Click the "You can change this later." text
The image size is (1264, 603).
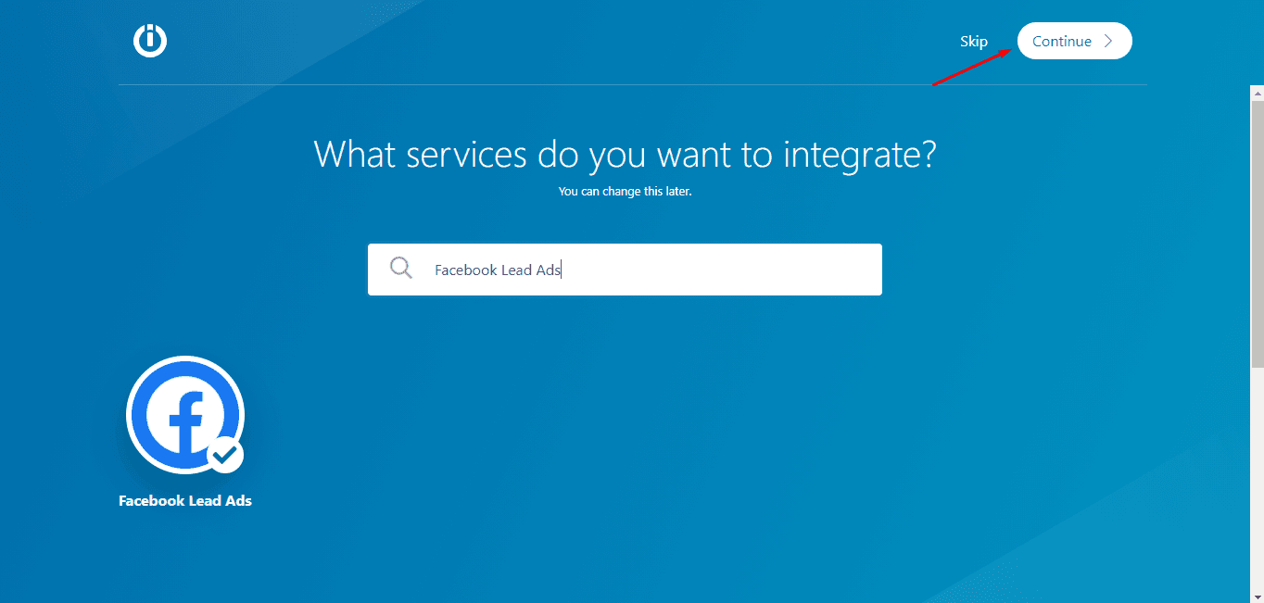625,192
